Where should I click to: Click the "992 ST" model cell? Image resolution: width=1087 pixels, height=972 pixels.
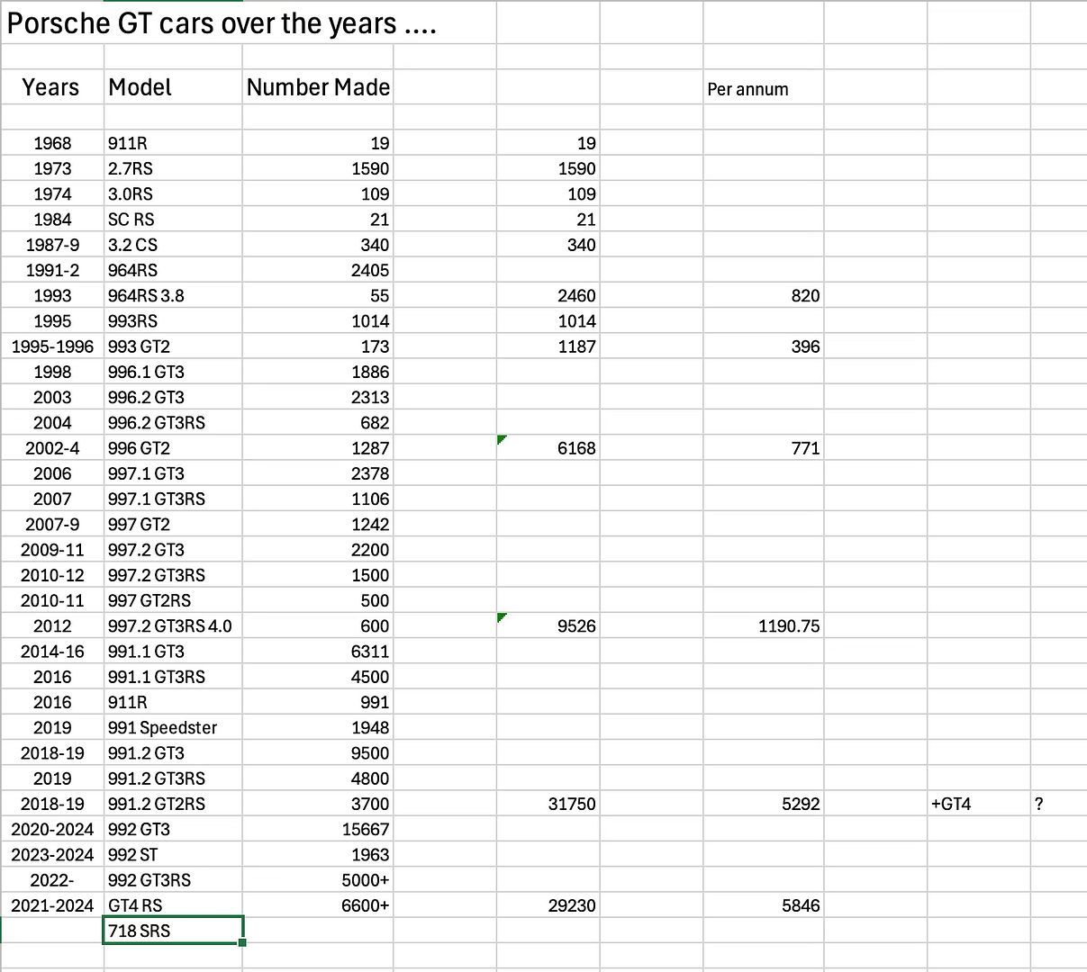[173, 854]
